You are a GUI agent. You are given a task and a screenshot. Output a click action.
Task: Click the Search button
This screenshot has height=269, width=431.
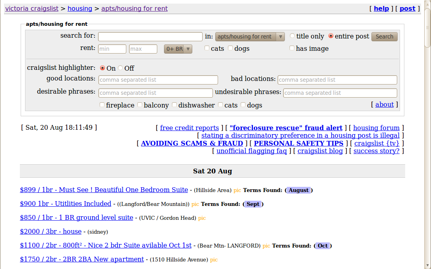(x=384, y=37)
